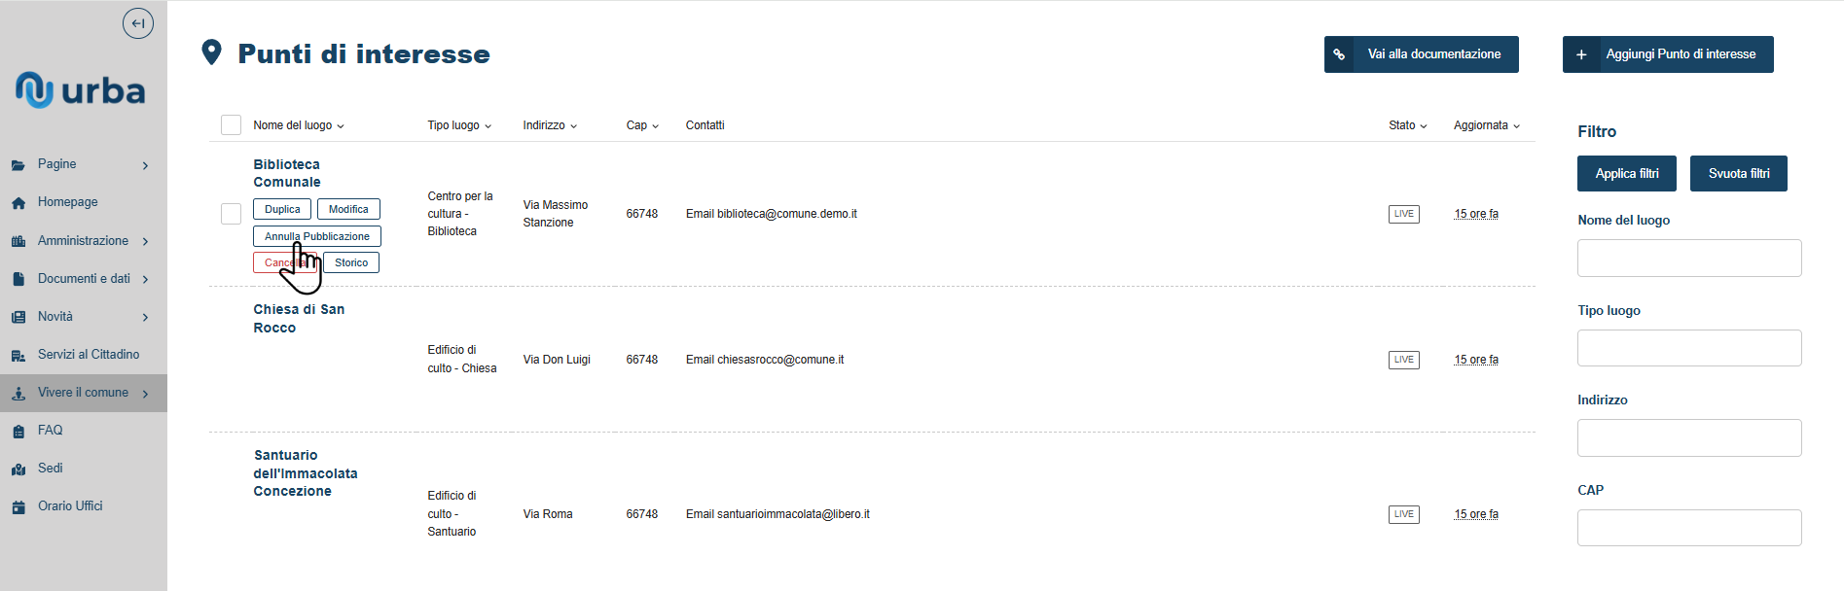
Task: Toggle the select-all checkbox in table header
Action: [231, 125]
